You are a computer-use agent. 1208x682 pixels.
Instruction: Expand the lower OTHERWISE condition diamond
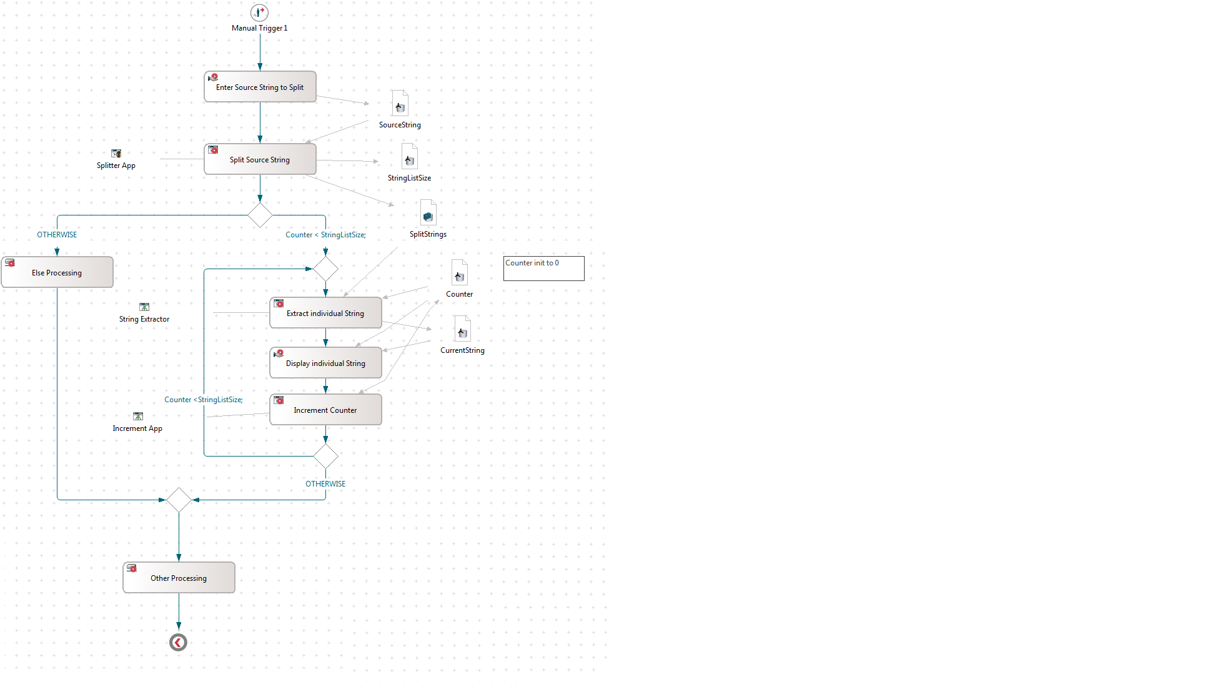pyautogui.click(x=326, y=454)
